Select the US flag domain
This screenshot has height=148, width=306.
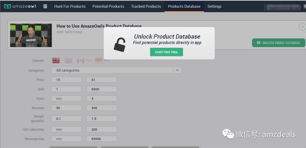click(x=56, y=61)
